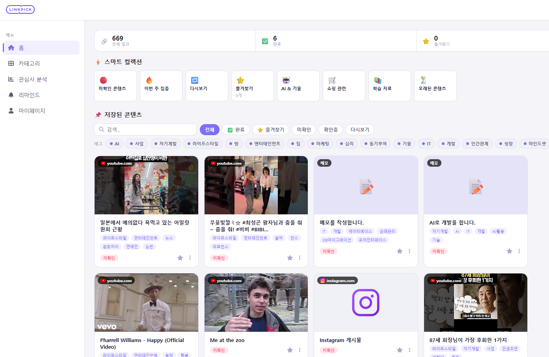Open the 카테고리 sidebar item
Image resolution: width=549 pixels, height=357 pixels.
coord(41,63)
